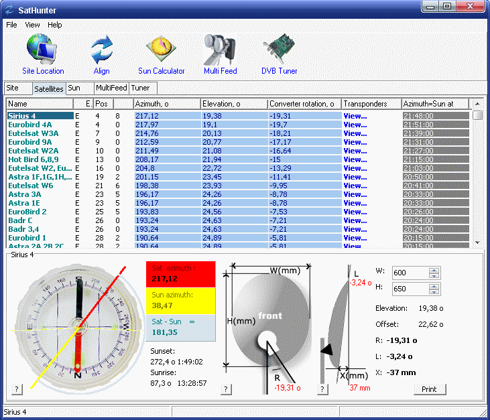Maximize the SatHunter window

[447, 6]
